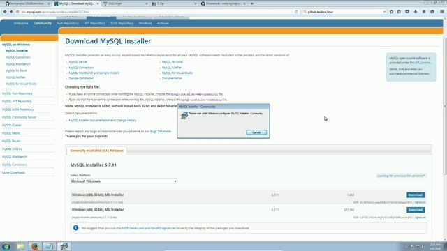The height and width of the screenshot is (251, 447).
Task: Click the Pocket icon in Firefox toolbar
Action: pyautogui.click(x=407, y=12)
